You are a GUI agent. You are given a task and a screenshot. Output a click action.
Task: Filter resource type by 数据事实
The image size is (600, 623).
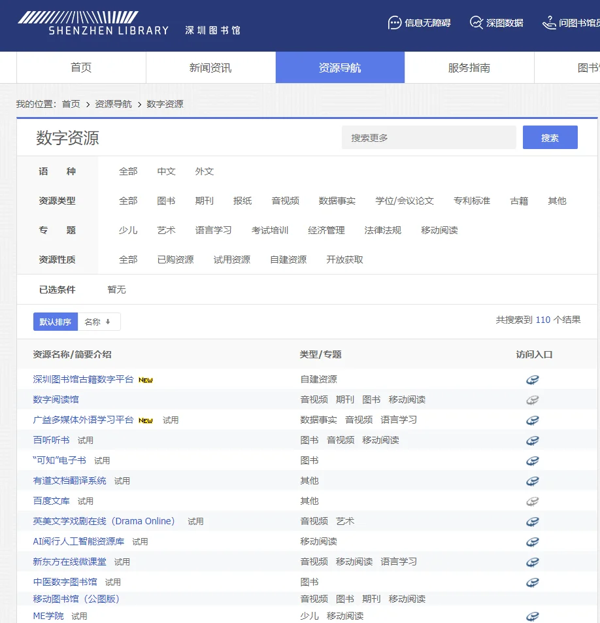click(x=337, y=201)
